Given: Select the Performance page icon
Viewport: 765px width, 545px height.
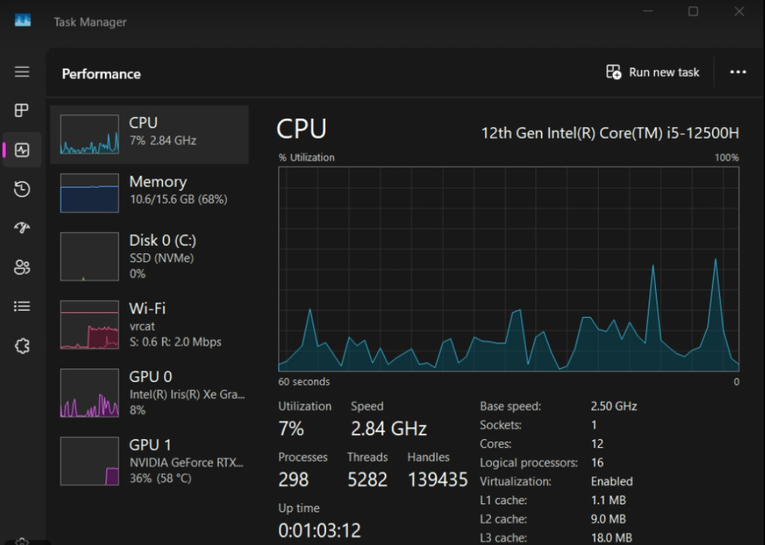Looking at the screenshot, I should (22, 150).
